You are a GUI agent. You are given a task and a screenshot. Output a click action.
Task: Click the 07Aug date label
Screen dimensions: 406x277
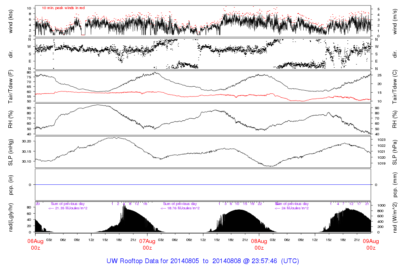(147, 241)
